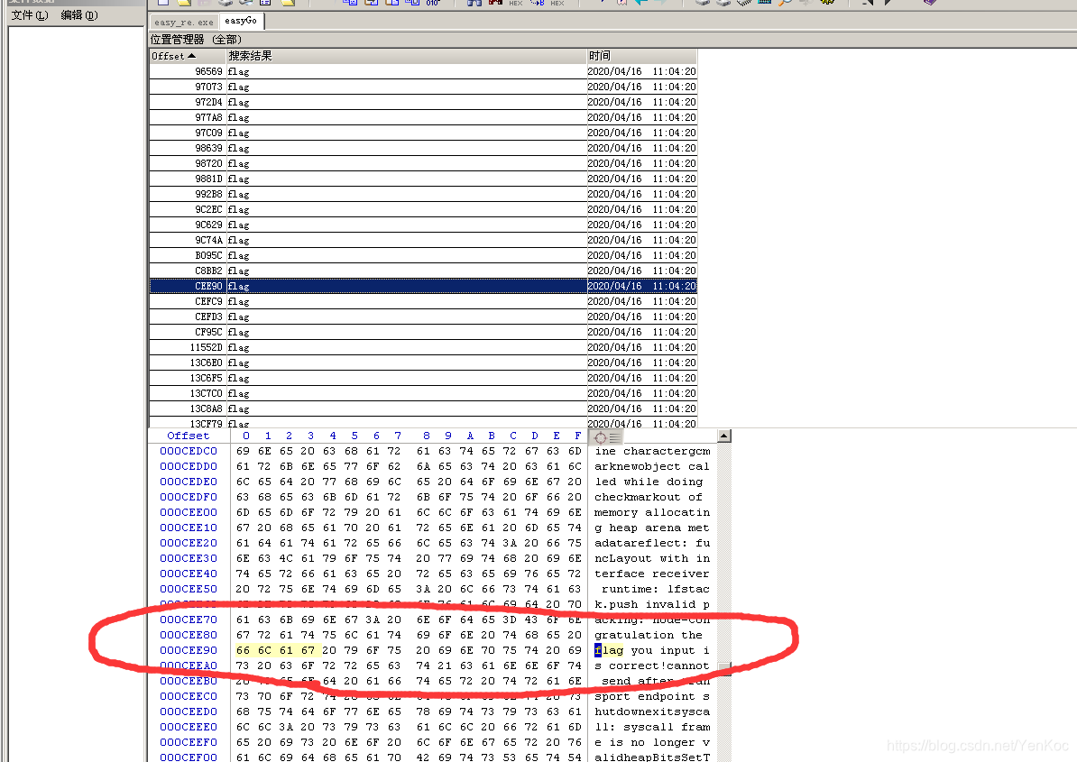Click hex row offset 000CEE10
Viewport: 1077px width, 762px height.
(189, 528)
